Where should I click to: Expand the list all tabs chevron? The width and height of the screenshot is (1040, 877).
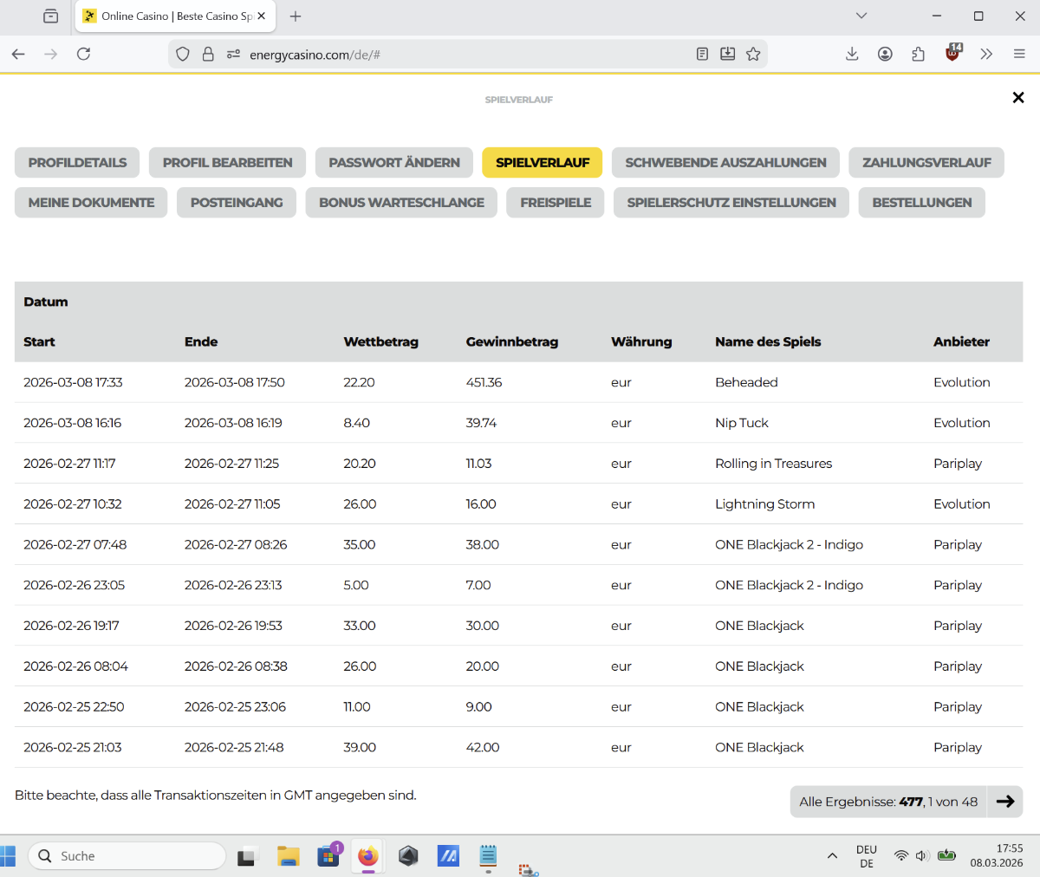(861, 16)
